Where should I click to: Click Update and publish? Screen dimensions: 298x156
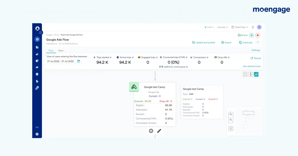tap(203, 43)
